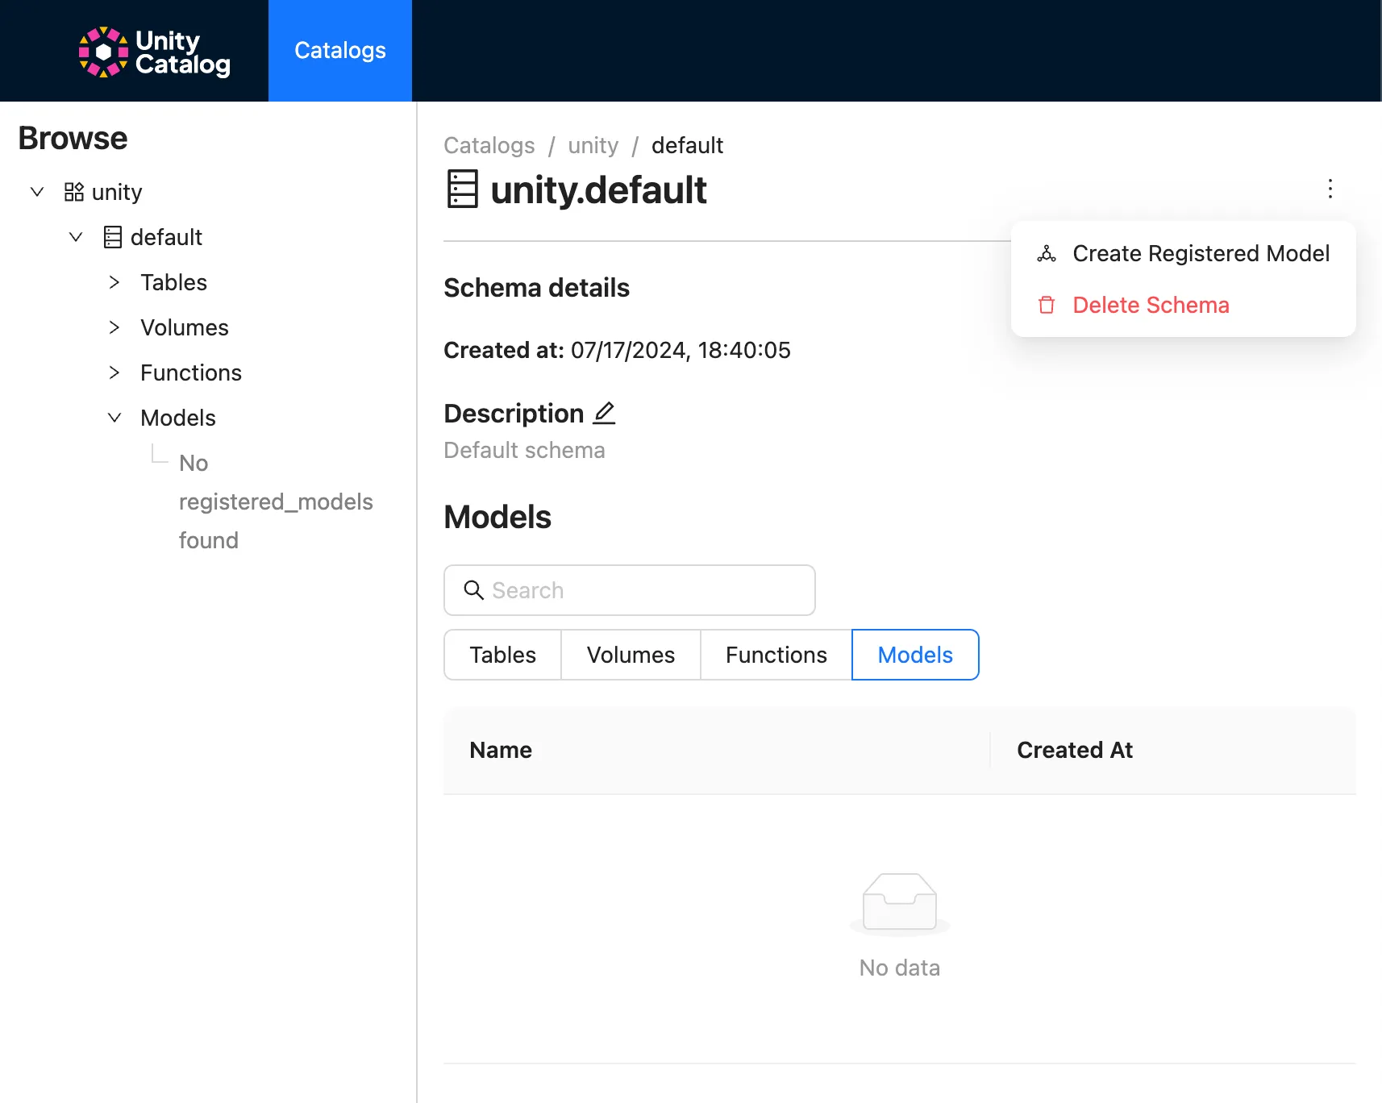Screen dimensions: 1382x1103
Task: Click the search magnifier icon
Action: point(473,590)
